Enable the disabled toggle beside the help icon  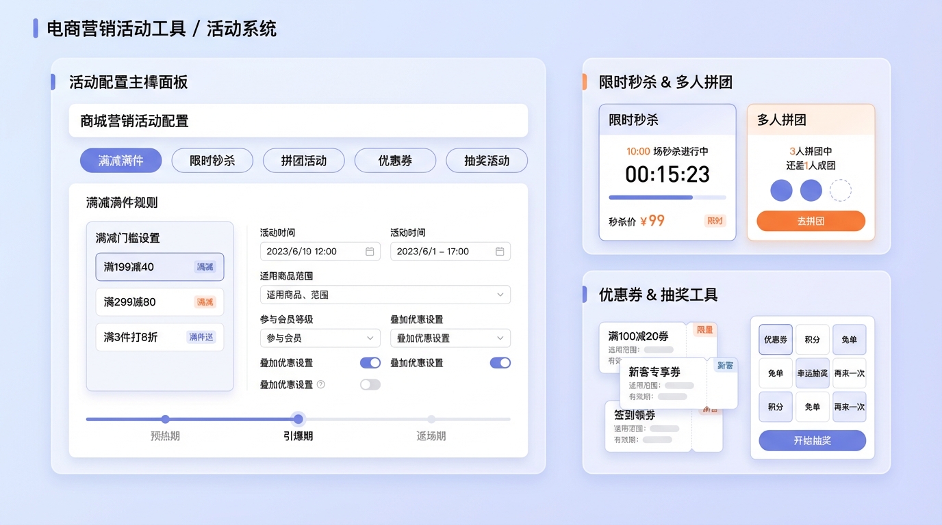click(x=370, y=385)
